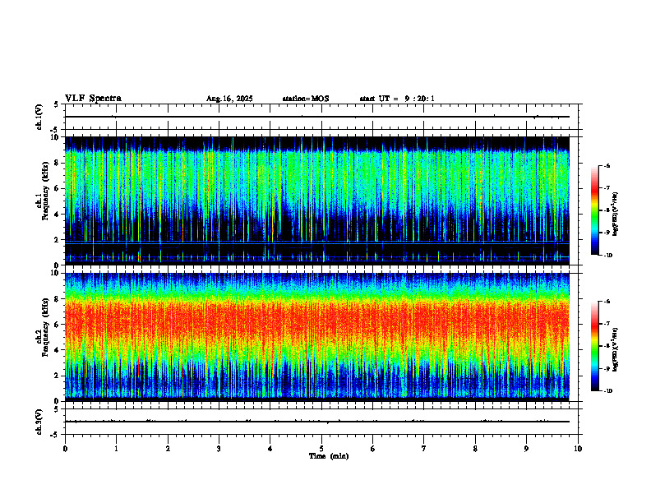
Task: Click the "-6" label on ch.1 color scale
Action: [607, 166]
